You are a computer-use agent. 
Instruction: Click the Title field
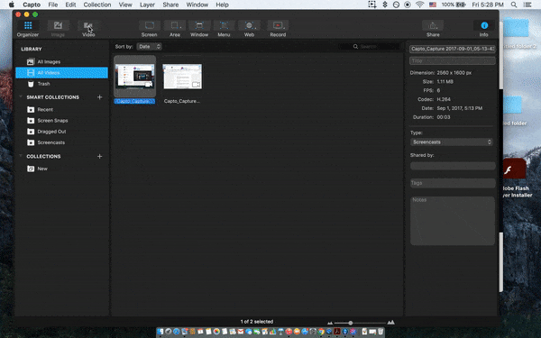tap(453, 61)
